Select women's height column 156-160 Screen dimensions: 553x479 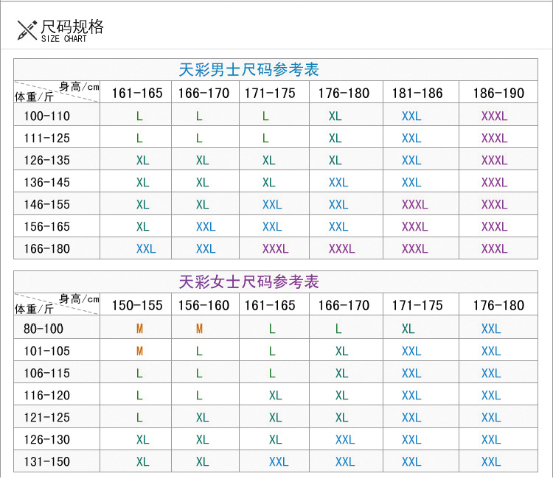tap(204, 306)
